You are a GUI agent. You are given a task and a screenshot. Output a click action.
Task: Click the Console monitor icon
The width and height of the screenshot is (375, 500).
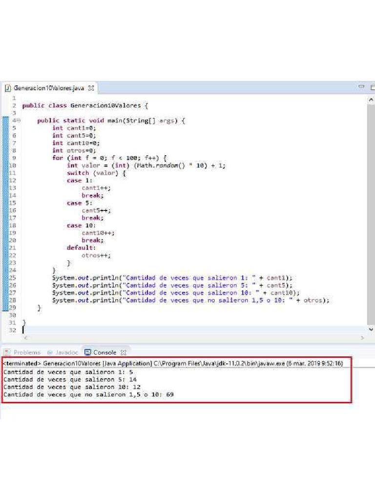click(x=88, y=352)
